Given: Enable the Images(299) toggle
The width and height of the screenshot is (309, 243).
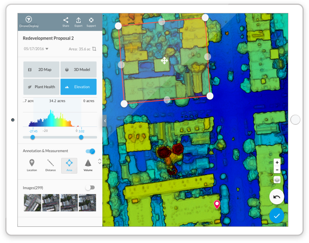Looking at the screenshot, I should (x=90, y=188).
